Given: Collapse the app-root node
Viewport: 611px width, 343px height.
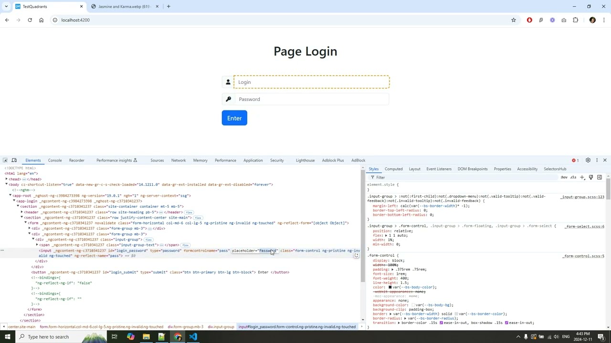Looking at the screenshot, I should point(10,195).
